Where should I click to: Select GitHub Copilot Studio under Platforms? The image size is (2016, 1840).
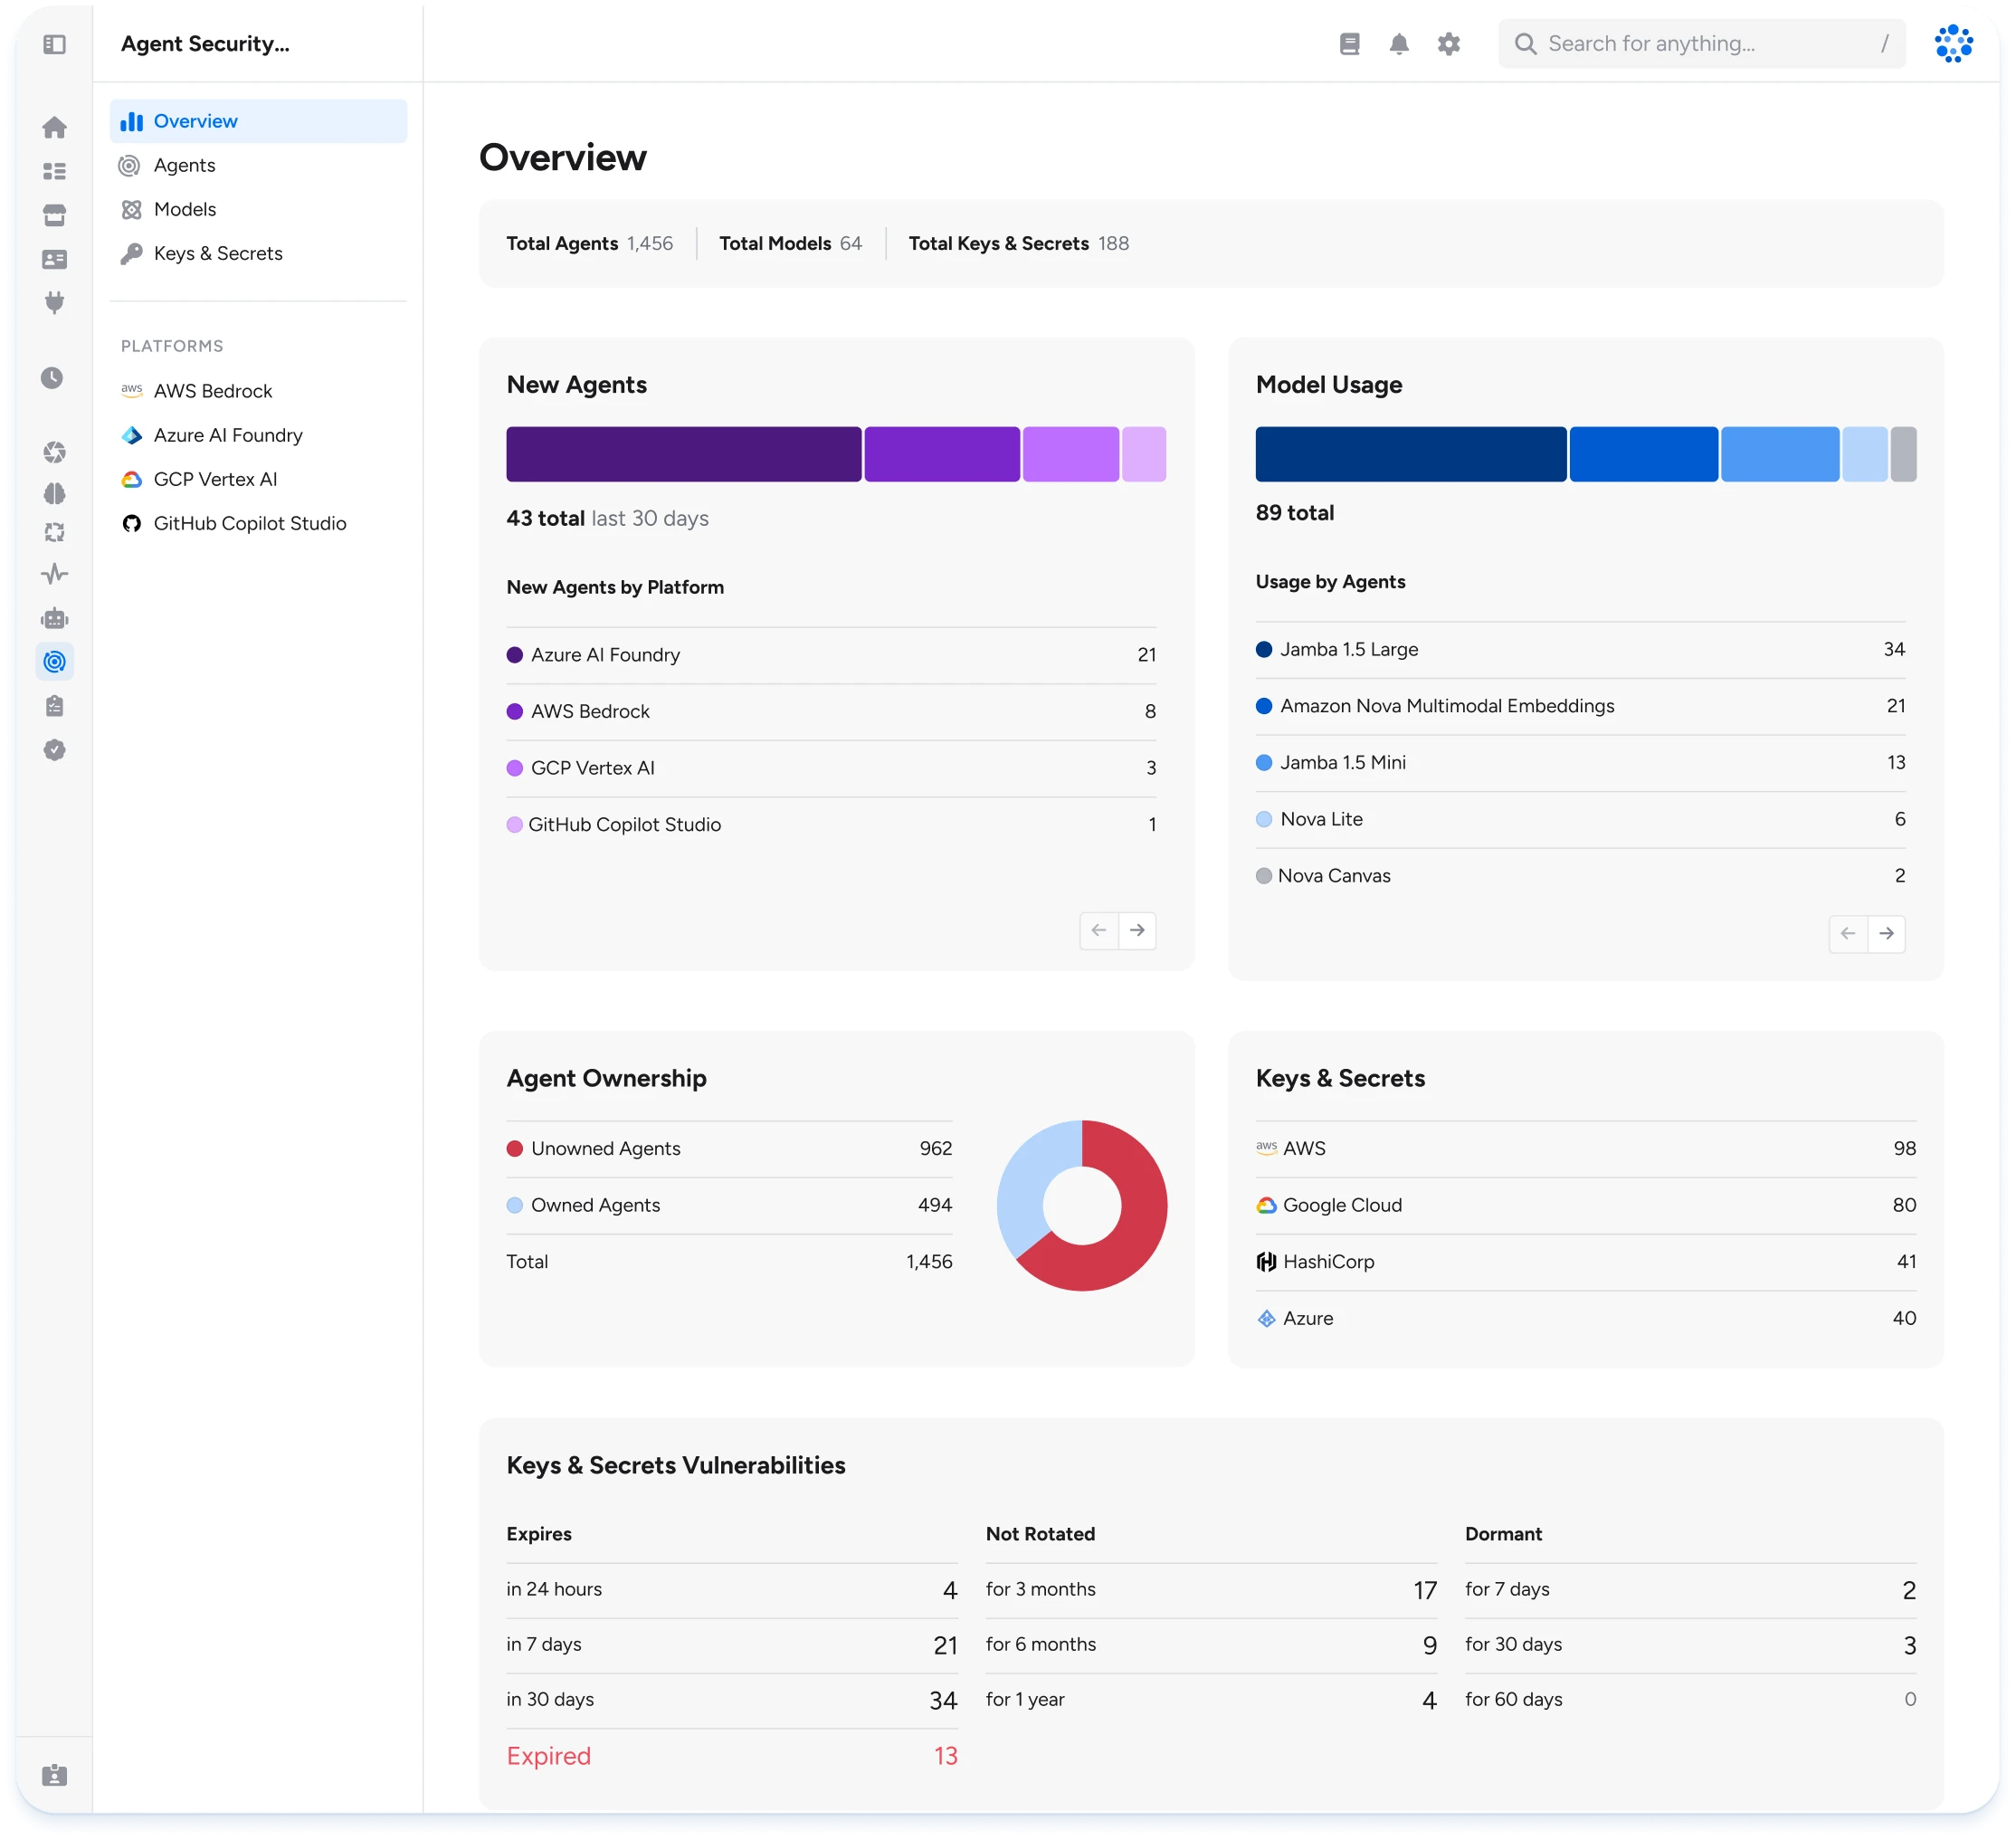(250, 523)
